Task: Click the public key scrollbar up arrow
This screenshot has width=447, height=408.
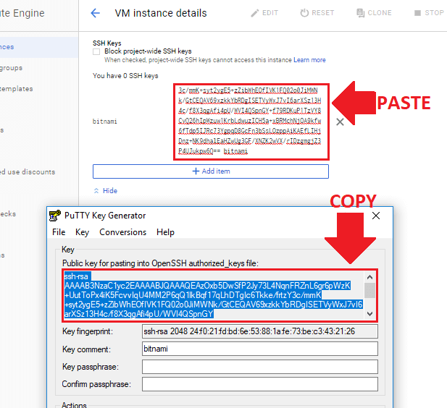Action: pos(370,277)
